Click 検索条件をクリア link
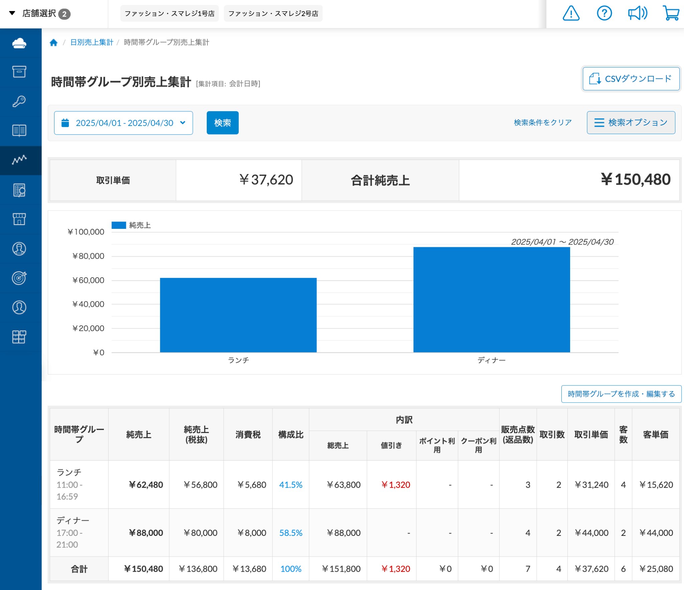 pyautogui.click(x=543, y=123)
